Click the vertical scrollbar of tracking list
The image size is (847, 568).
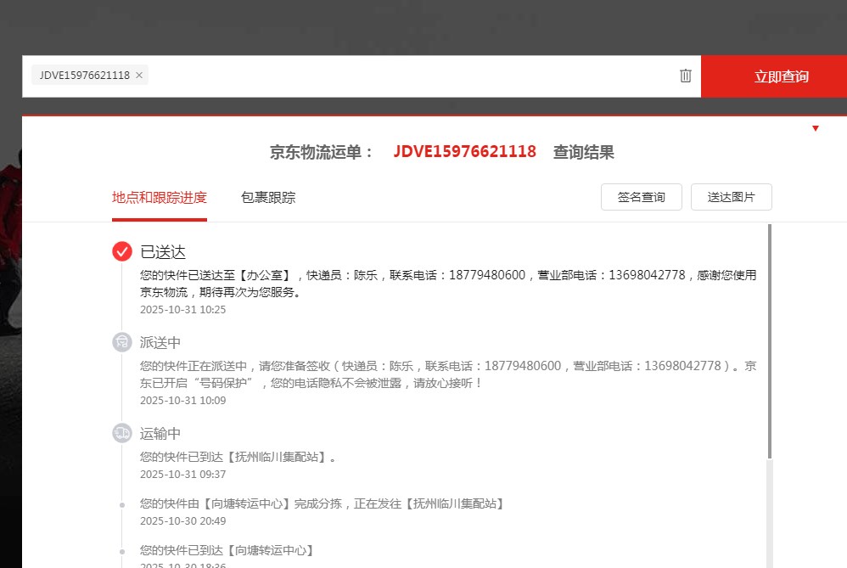(x=770, y=340)
